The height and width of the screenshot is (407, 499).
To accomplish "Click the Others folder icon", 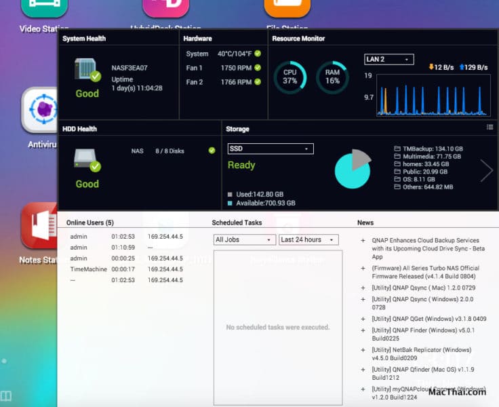I will [x=397, y=187].
